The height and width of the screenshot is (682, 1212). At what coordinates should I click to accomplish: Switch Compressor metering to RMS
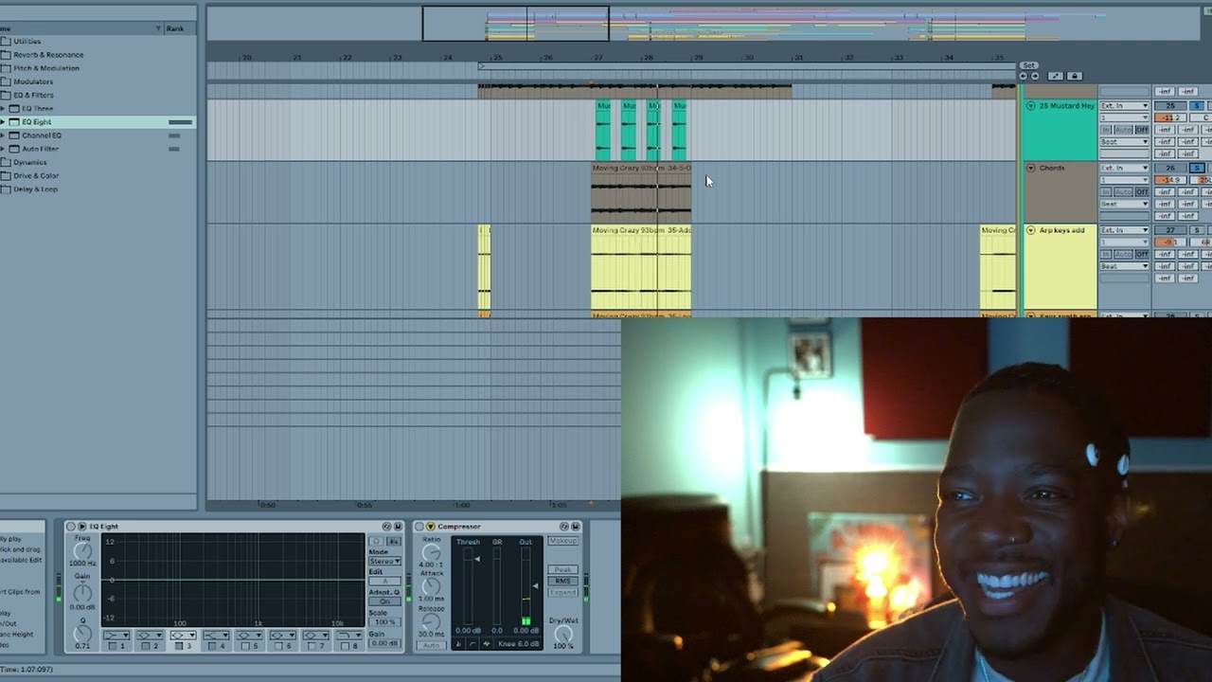(562, 581)
